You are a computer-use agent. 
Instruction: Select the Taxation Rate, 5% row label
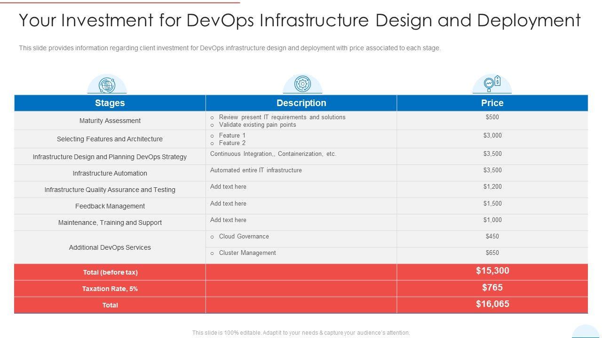click(110, 289)
